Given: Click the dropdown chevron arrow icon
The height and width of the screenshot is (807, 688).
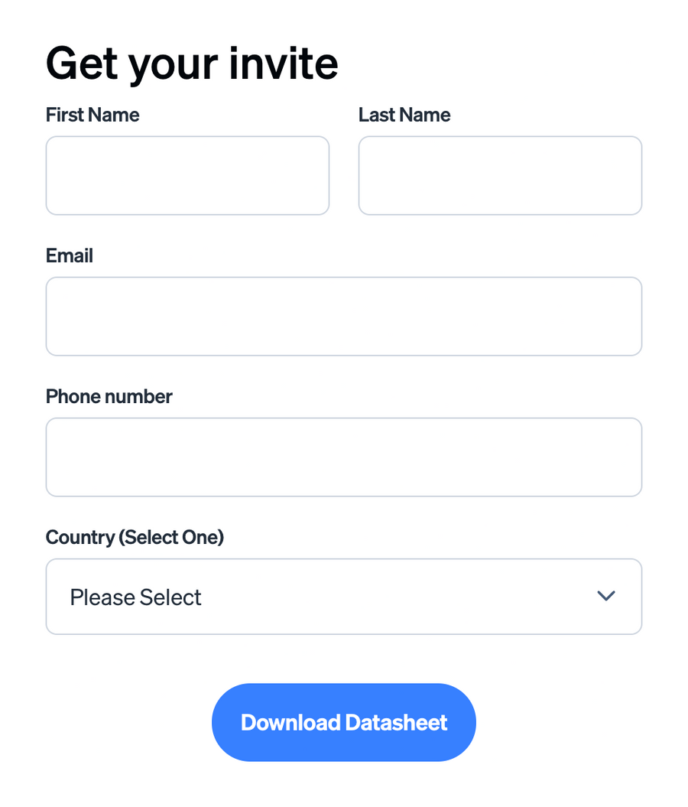Looking at the screenshot, I should pyautogui.click(x=605, y=597).
